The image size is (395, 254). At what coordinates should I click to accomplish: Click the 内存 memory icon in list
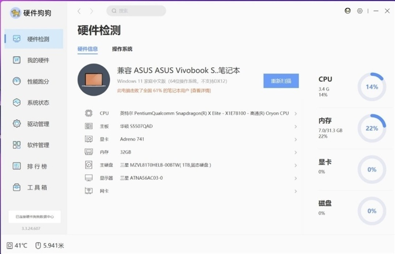click(89, 152)
